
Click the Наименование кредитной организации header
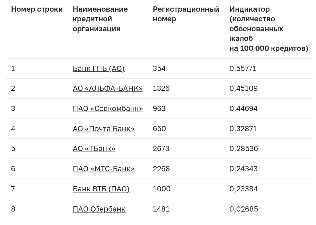100,19
